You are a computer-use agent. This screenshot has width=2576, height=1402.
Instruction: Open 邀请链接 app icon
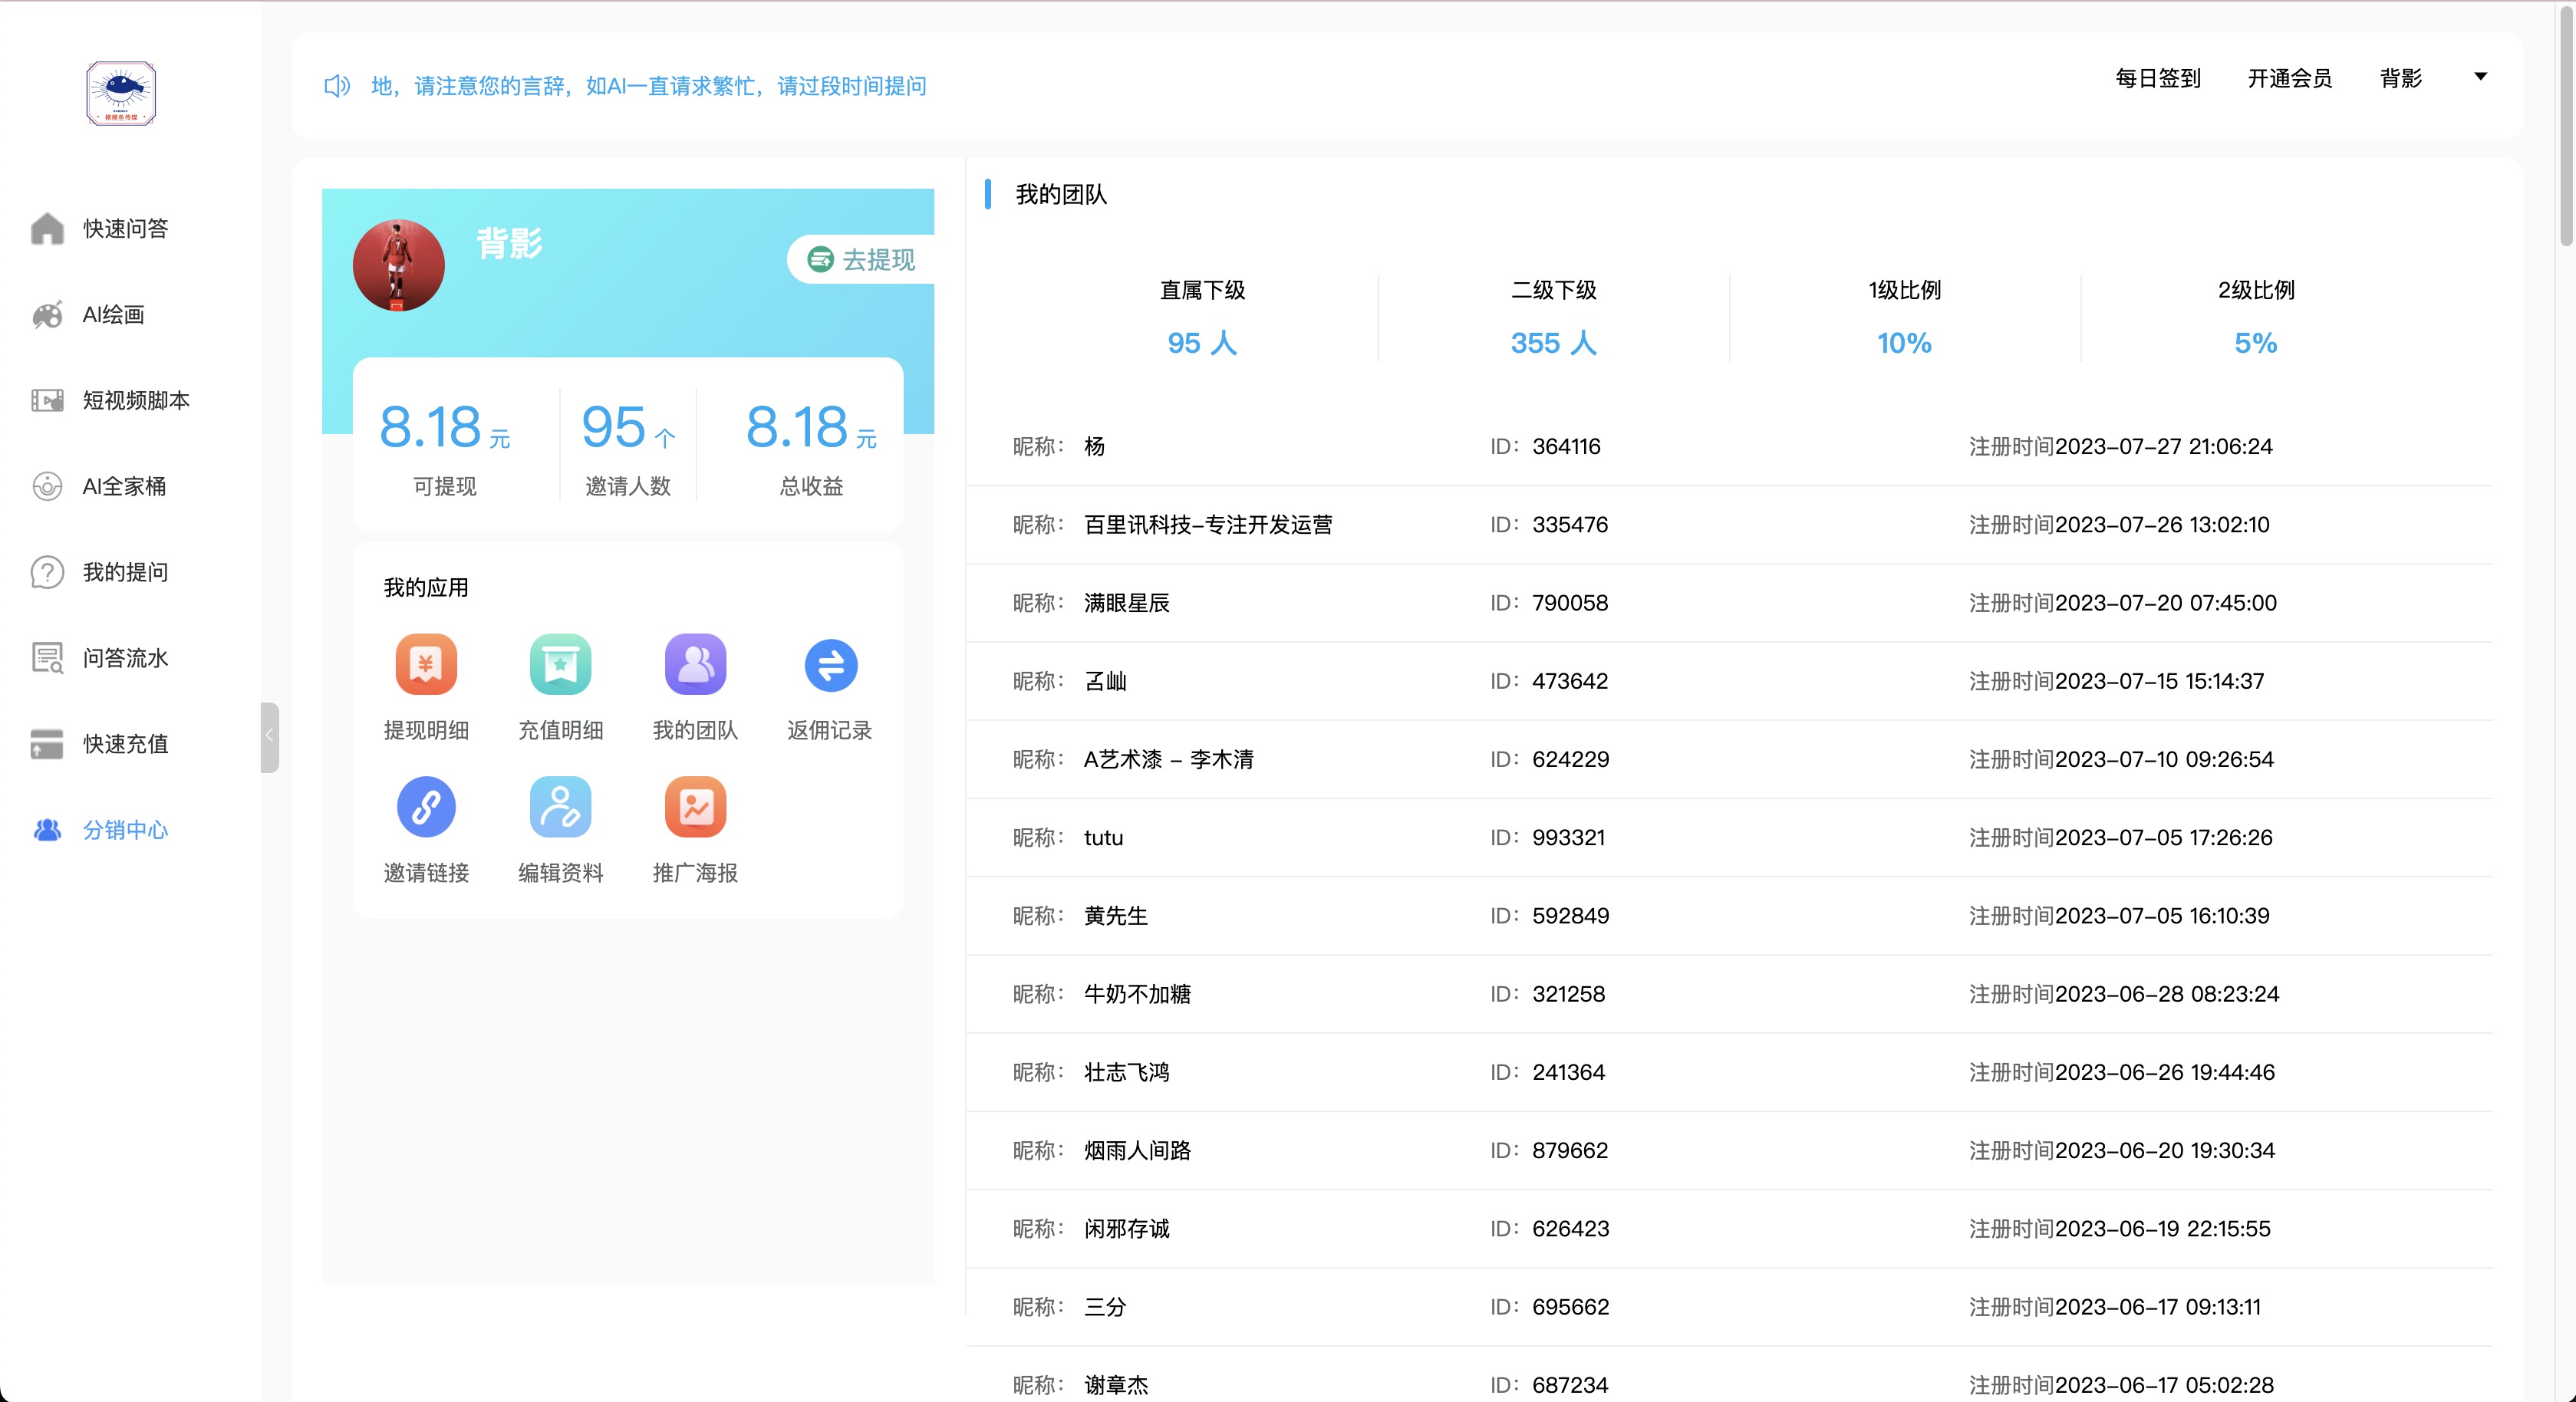click(x=426, y=807)
